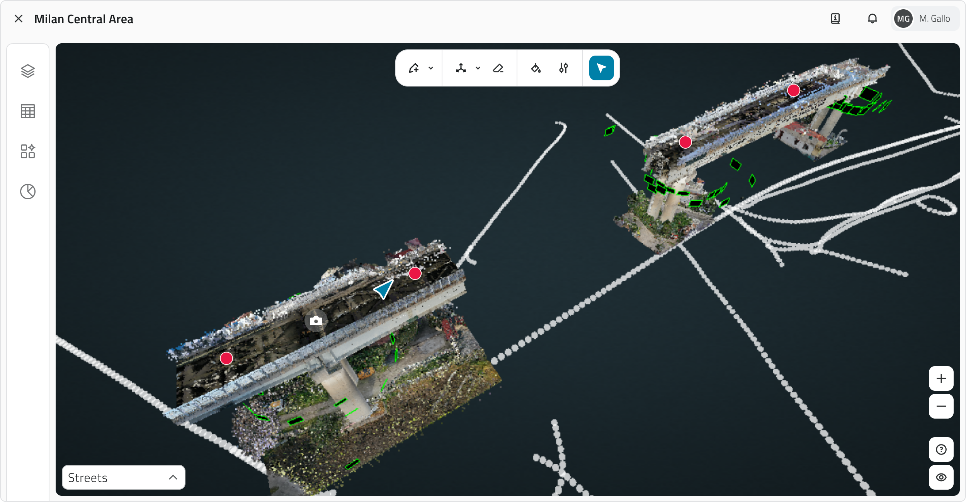Select the eraser tool in toolbar

[x=498, y=68]
